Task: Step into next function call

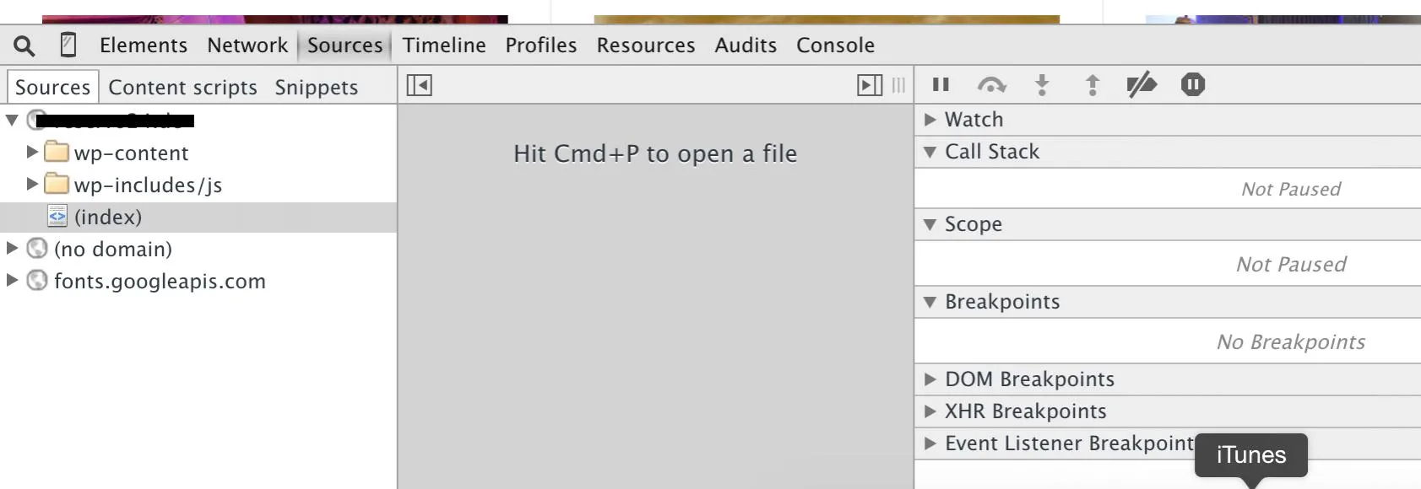Action: tap(1042, 84)
